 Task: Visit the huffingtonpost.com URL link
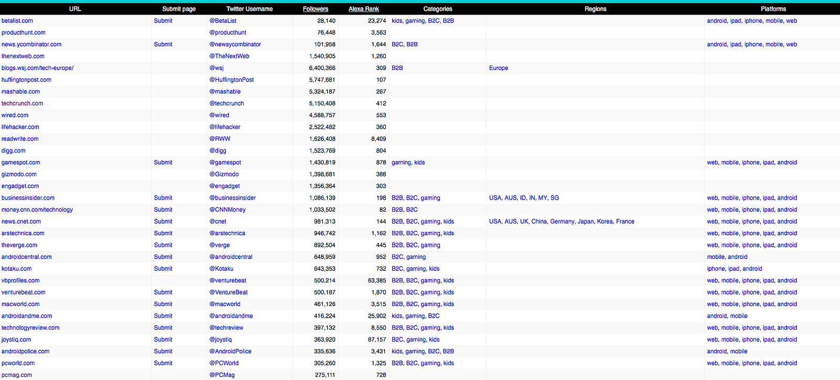(x=27, y=80)
